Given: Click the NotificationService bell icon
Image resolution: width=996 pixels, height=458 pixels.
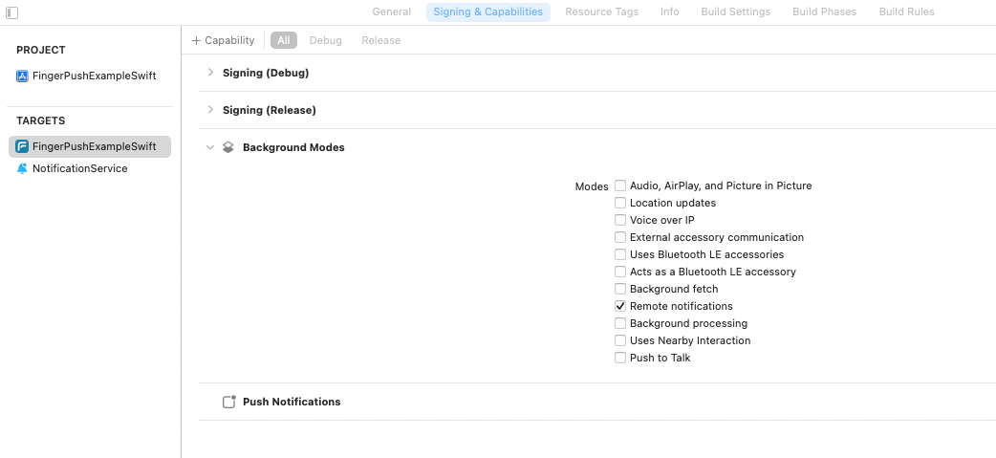Looking at the screenshot, I should pyautogui.click(x=22, y=169).
